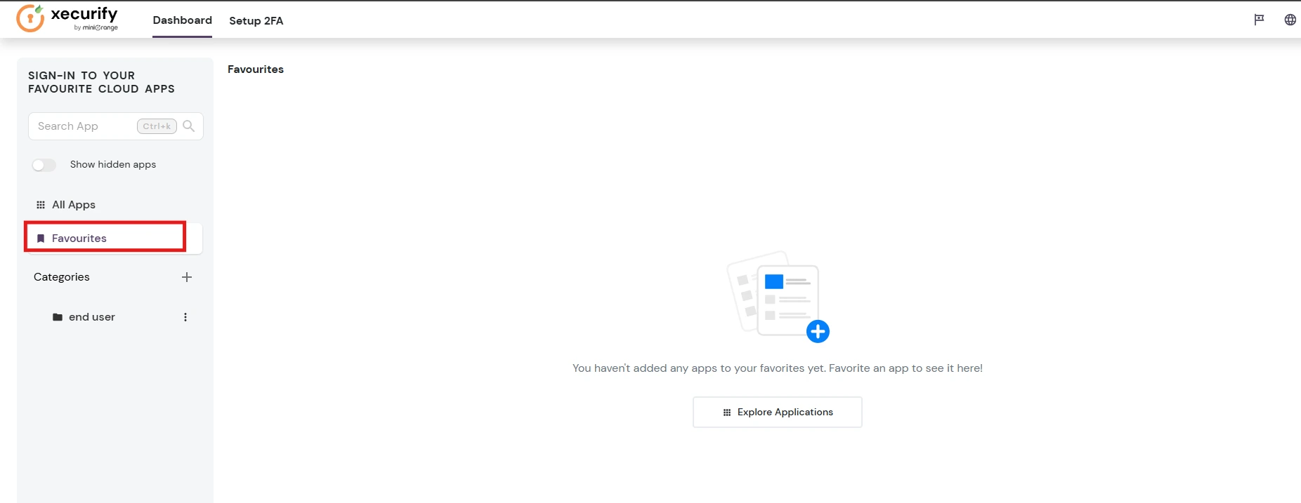Open the Dashboard tab

[x=182, y=20]
